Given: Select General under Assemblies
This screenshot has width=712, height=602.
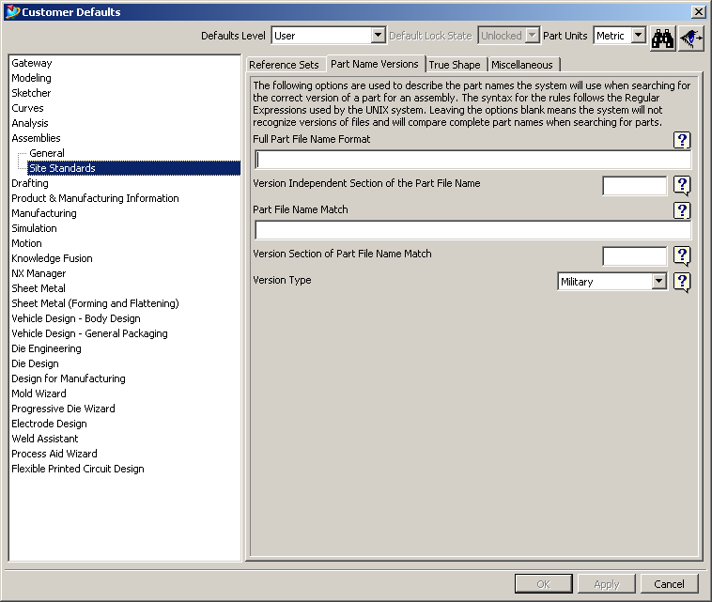Looking at the screenshot, I should (x=47, y=152).
